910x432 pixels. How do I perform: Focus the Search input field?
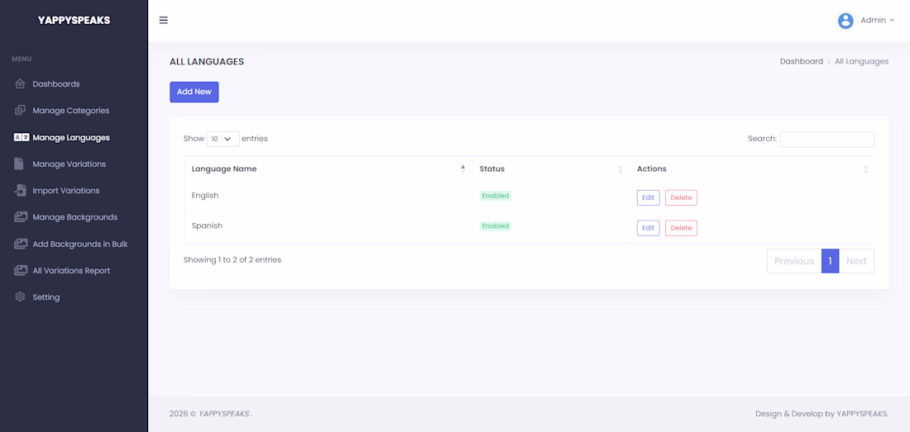coord(827,139)
